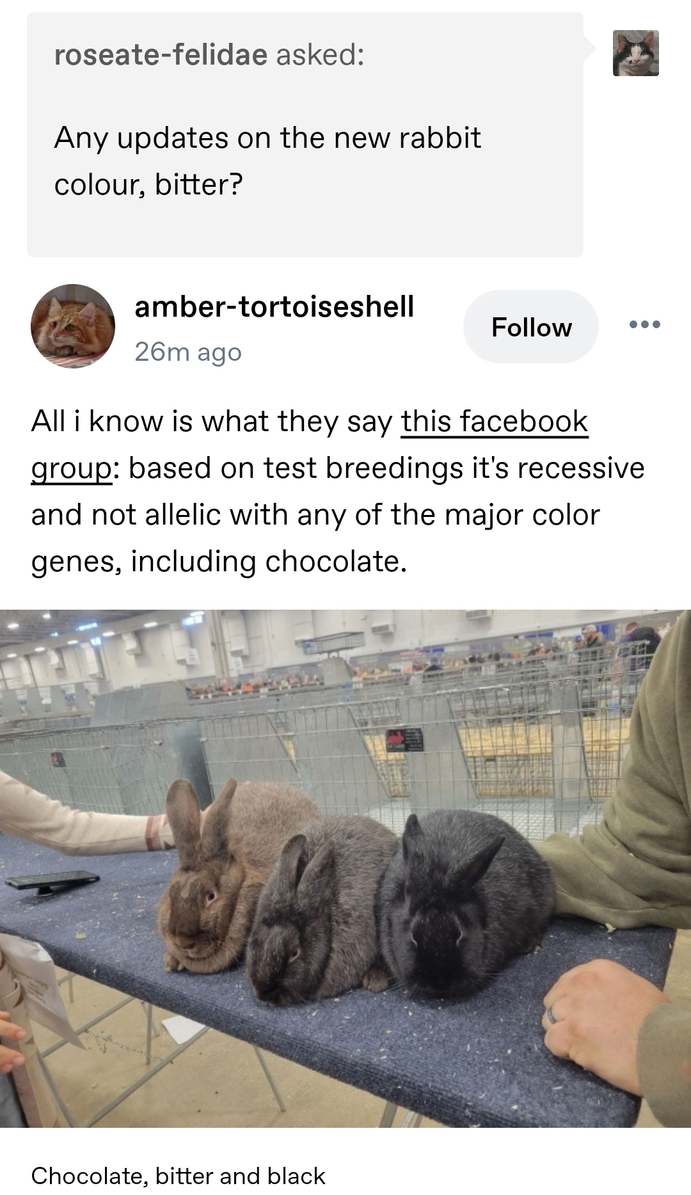Click the "genes, including chocolate." text line
Image resolution: width=691 pixels, height=1195 pixels.
point(219,562)
